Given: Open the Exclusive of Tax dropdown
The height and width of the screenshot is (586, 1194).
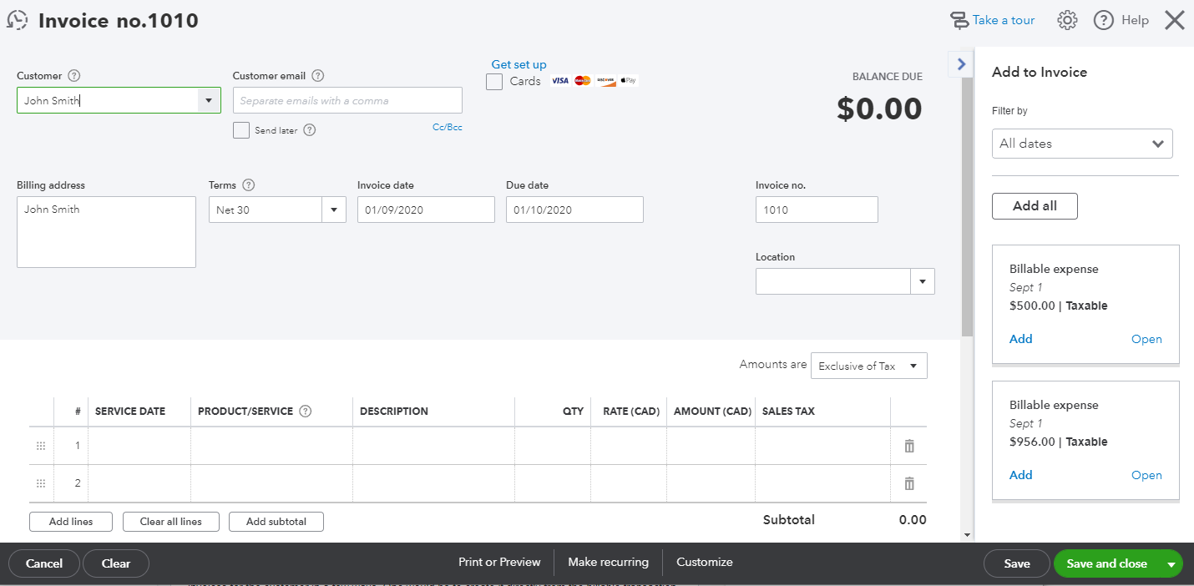Looking at the screenshot, I should click(x=868, y=366).
